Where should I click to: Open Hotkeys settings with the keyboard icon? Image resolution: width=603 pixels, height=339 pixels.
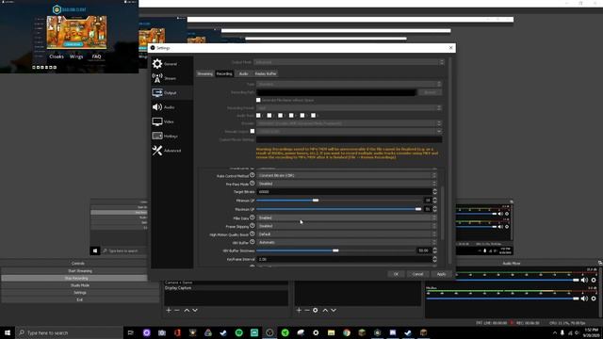click(x=157, y=136)
